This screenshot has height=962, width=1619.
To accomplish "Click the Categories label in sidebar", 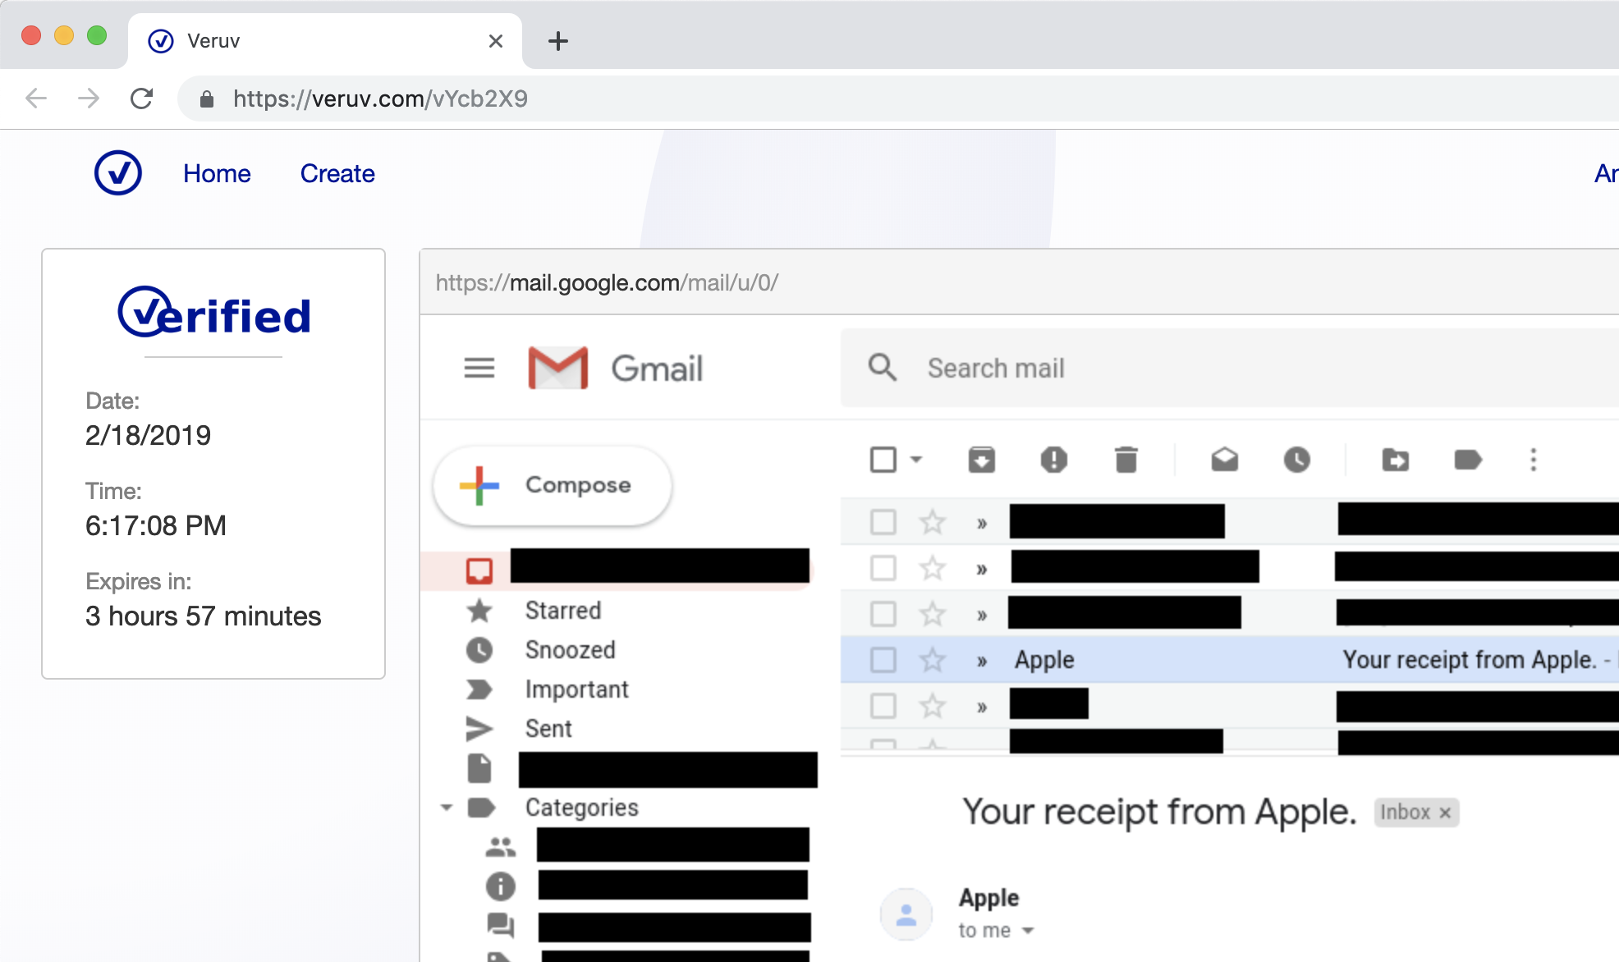I will tap(582, 808).
